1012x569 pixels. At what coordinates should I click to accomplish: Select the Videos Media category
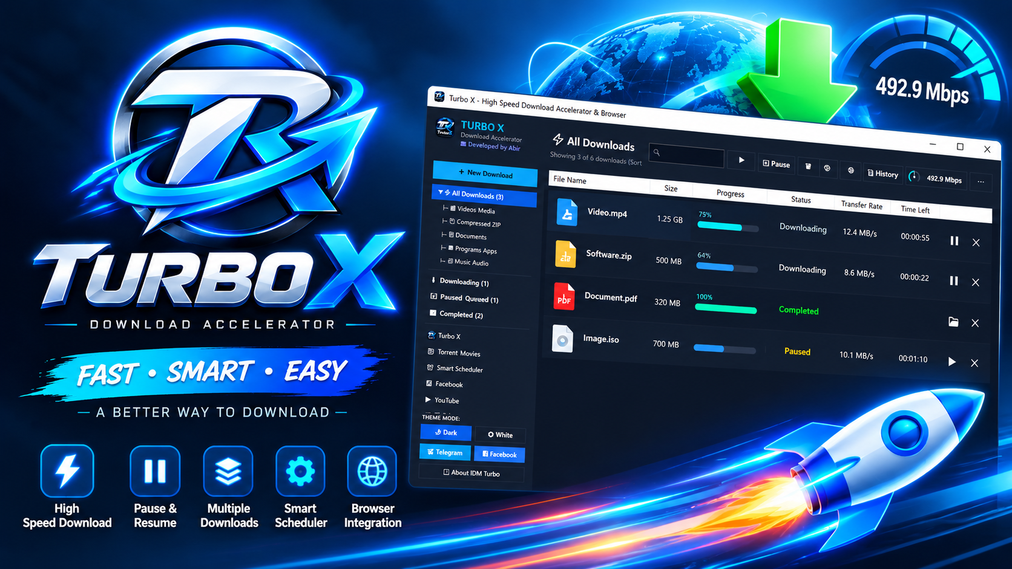tap(472, 209)
